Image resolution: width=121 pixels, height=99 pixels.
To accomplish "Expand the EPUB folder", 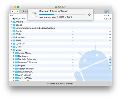I will click(x=11, y=40).
